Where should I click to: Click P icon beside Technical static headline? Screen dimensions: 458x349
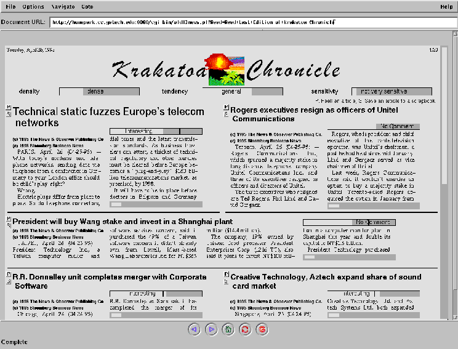click(x=9, y=108)
